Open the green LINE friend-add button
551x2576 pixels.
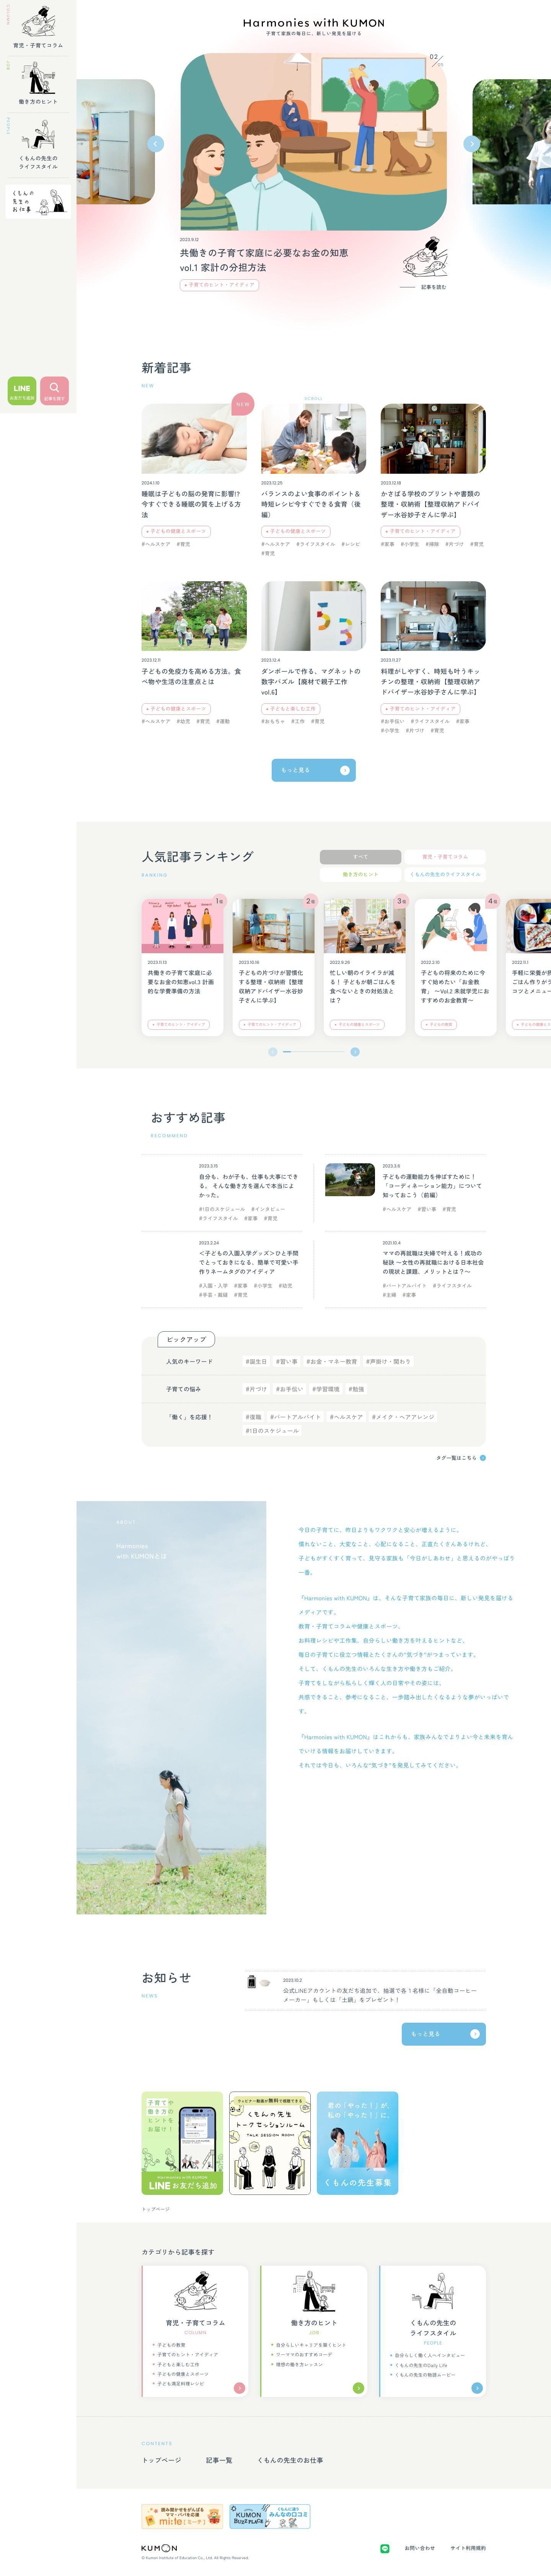click(22, 390)
